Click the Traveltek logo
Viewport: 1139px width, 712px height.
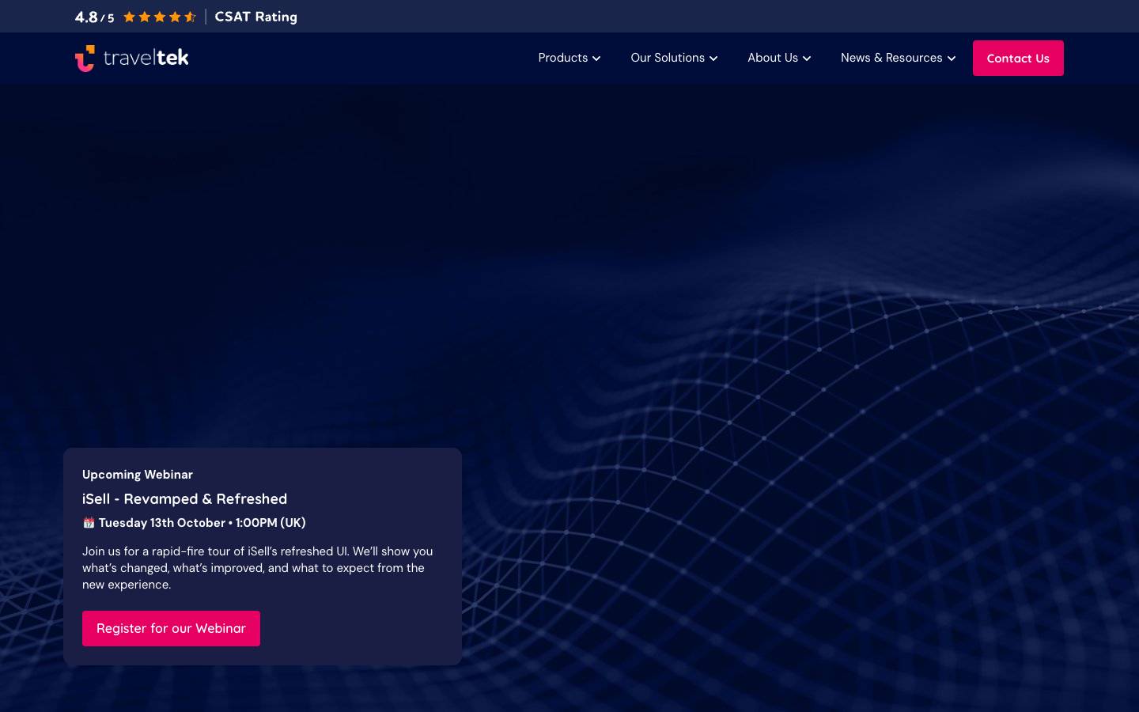(x=132, y=58)
